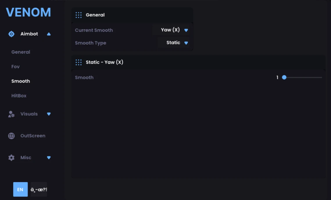Click the Aimbot crosshair icon
The width and height of the screenshot is (331, 200).
tap(11, 34)
